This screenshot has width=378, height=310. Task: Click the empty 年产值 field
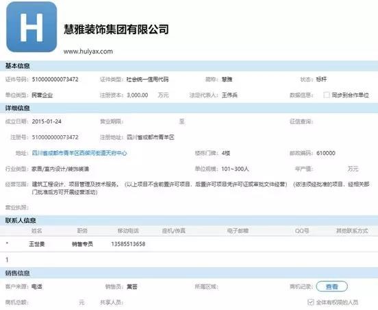tap(330, 169)
